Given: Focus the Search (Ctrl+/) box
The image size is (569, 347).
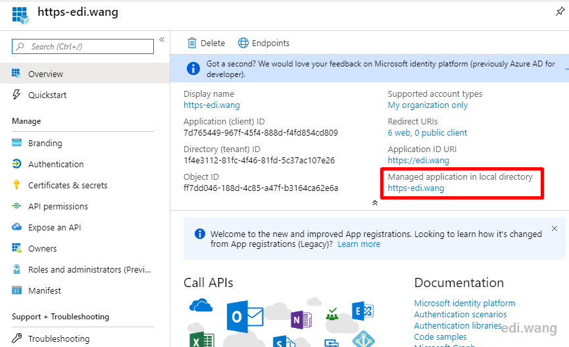Looking at the screenshot, I should coord(83,47).
